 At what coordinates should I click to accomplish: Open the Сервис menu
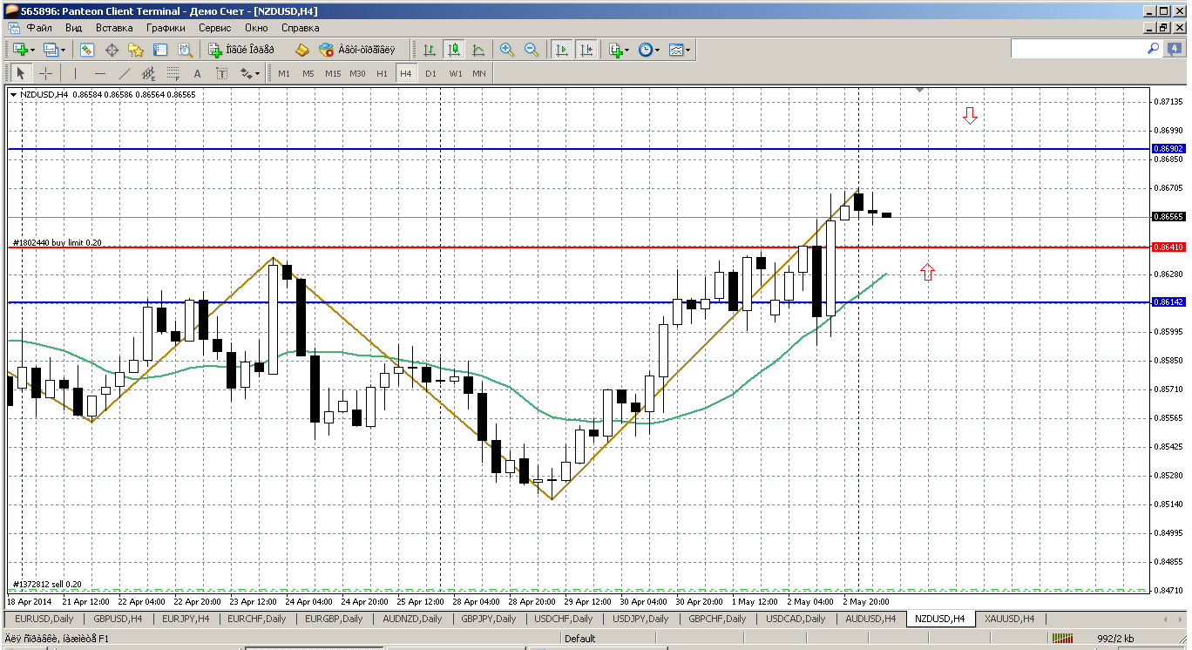coord(215,28)
